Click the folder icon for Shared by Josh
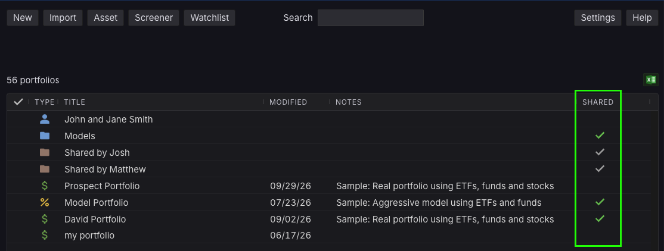The height and width of the screenshot is (251, 664). [45, 152]
